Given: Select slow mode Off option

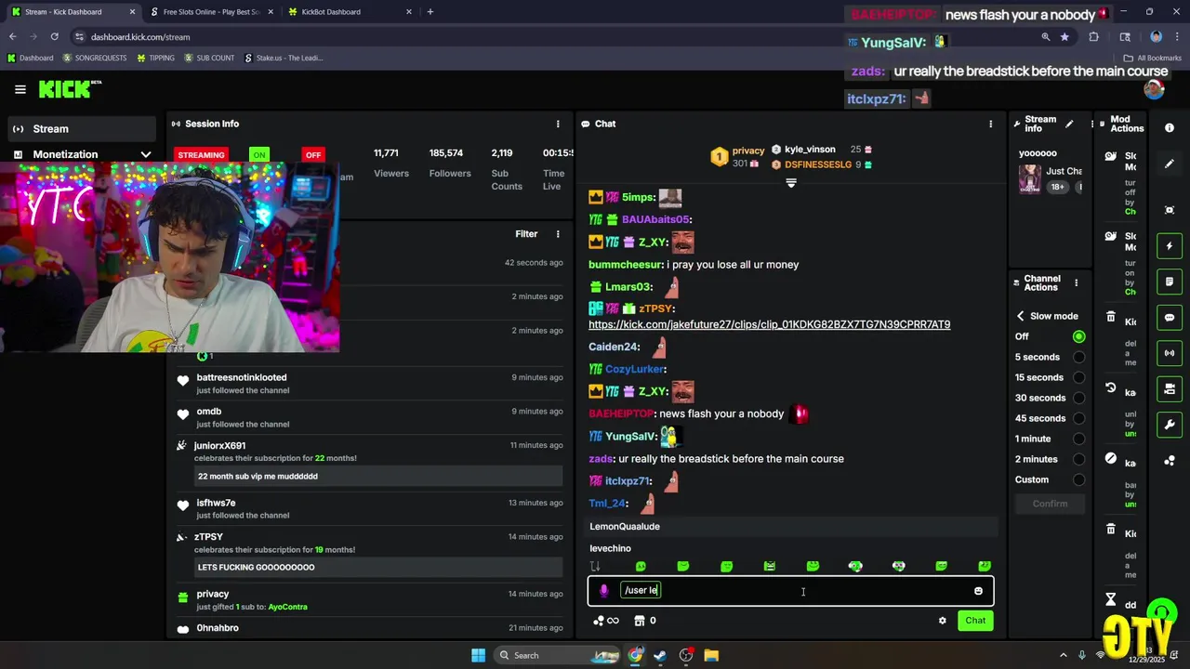Looking at the screenshot, I should [1078, 336].
